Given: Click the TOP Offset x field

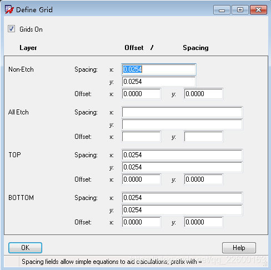Looking at the screenshot, I should (x=141, y=179).
